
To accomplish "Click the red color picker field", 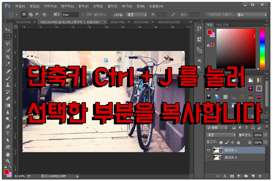I will pos(236,49).
